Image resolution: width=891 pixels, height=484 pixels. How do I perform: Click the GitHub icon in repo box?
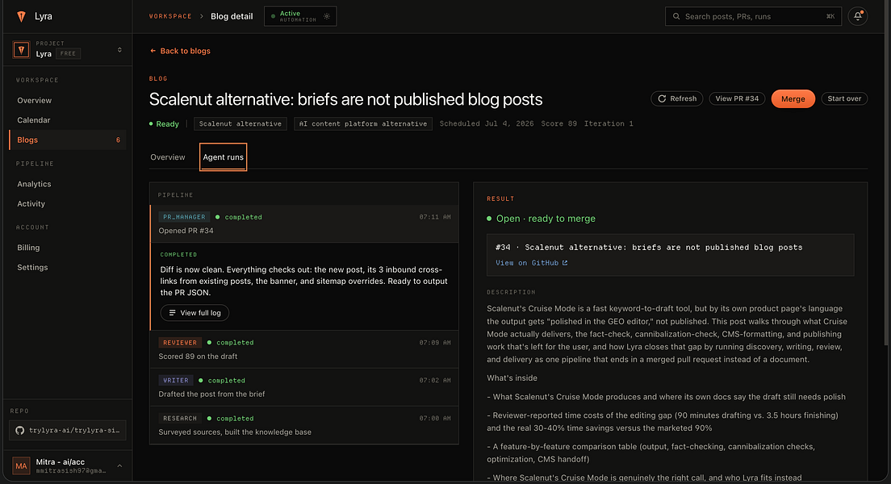20,430
